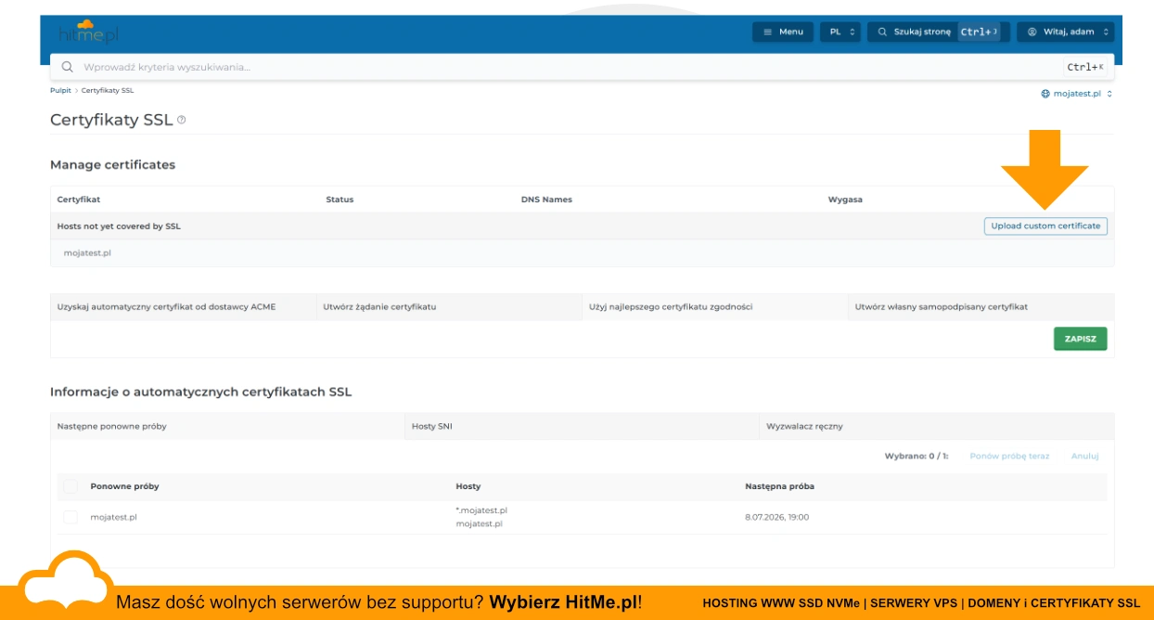The image size is (1154, 620).
Task: Click the cloud logo in bottom banner
Action: (64, 580)
